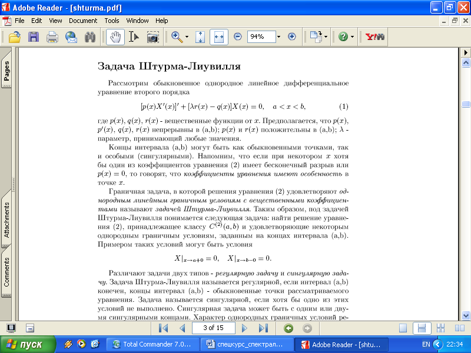Click the '3 of 15' page number field
471x353 pixels.
point(213,328)
